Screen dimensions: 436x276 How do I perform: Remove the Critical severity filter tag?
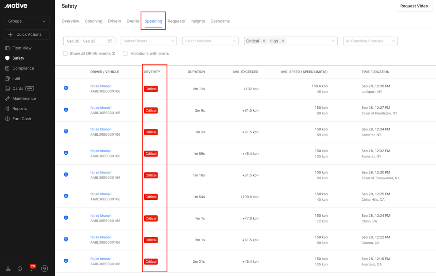point(264,41)
